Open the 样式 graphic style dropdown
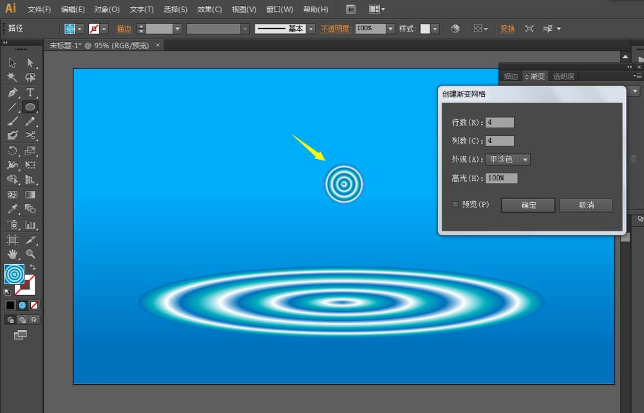This screenshot has width=644, height=413. (435, 29)
